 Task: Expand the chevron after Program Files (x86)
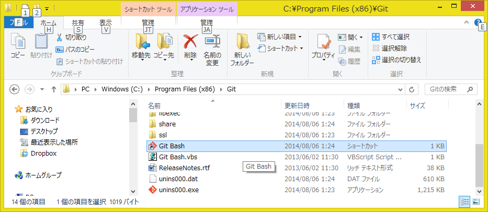pyautogui.click(x=221, y=89)
